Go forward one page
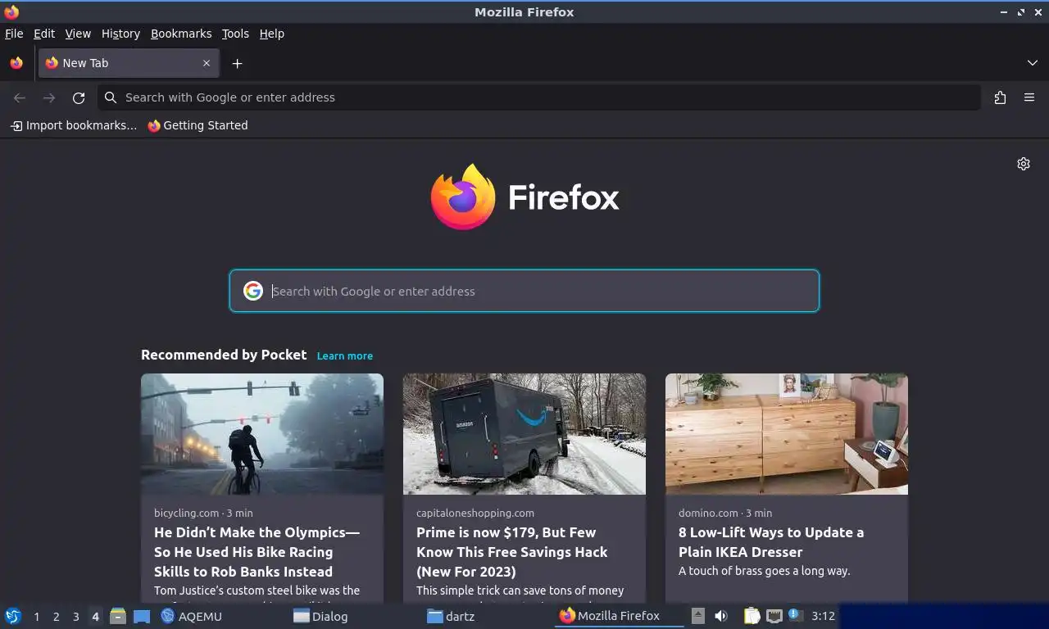Image resolution: width=1049 pixels, height=629 pixels. coord(49,97)
